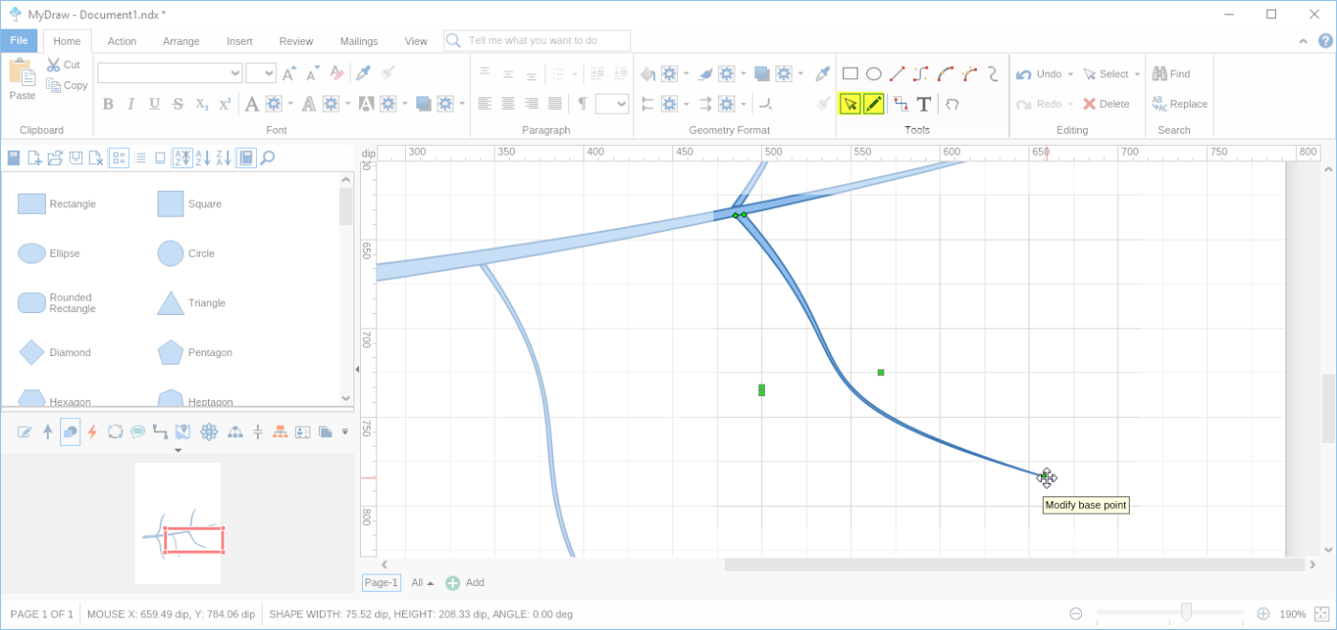Open shape search with the magnifier icon
1337x630 pixels.
267,157
